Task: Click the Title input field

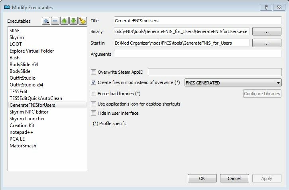Action: (198, 20)
